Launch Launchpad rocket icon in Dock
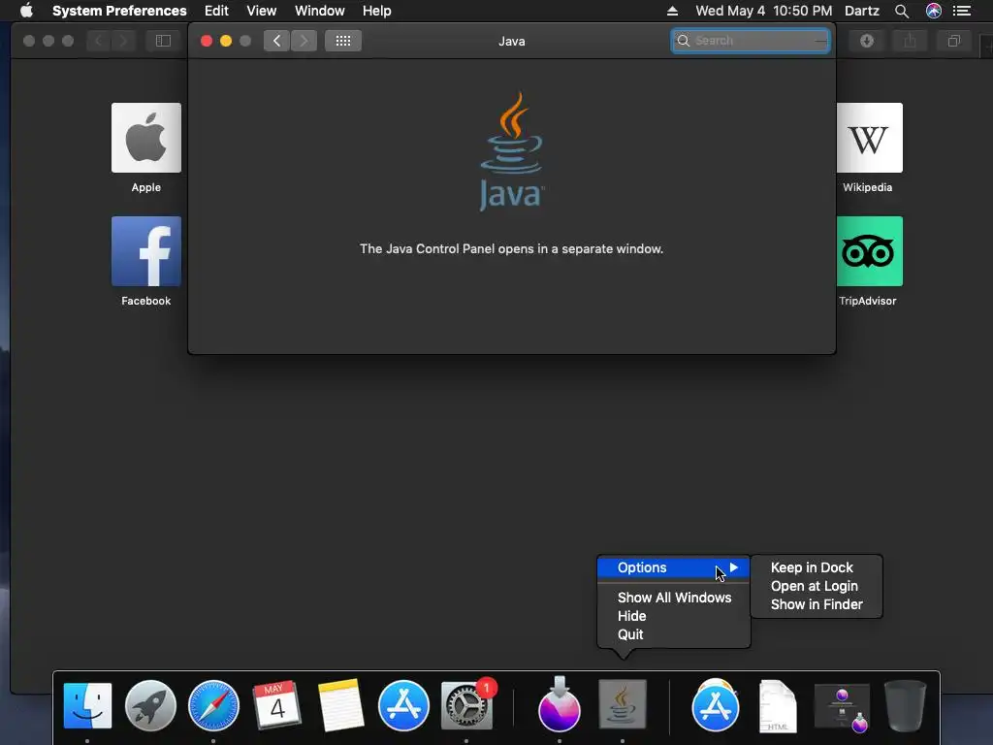Viewport: 993px width, 745px height. point(150,705)
